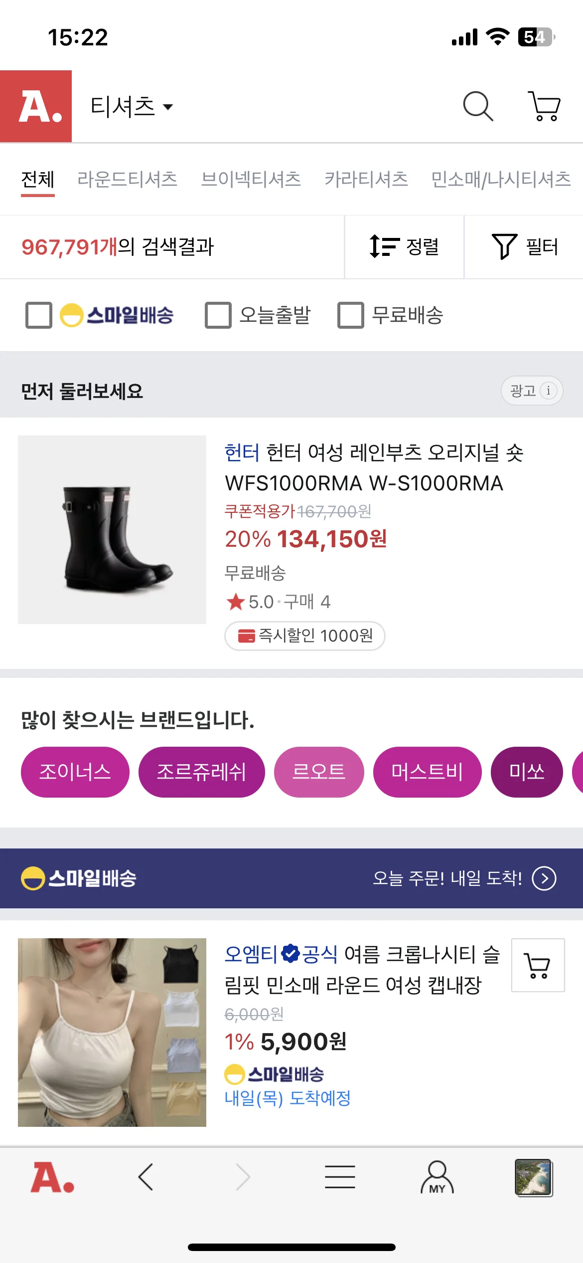This screenshot has height=1263, width=583.
Task: Check the 오늘출발 filter
Action: (x=218, y=315)
